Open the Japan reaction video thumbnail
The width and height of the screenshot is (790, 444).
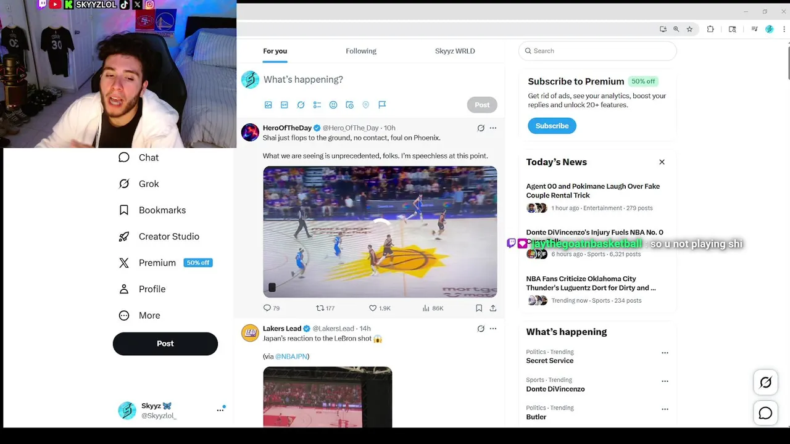click(328, 397)
